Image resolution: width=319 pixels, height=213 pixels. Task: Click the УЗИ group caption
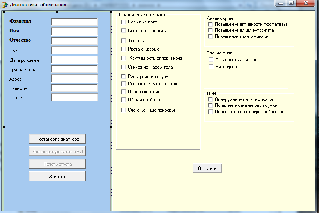click(x=212, y=93)
